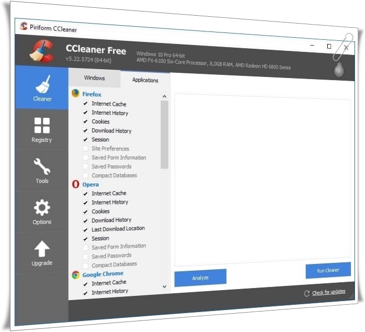Select the Google Chrome group heading
This screenshot has height=332, width=365.
point(103,274)
